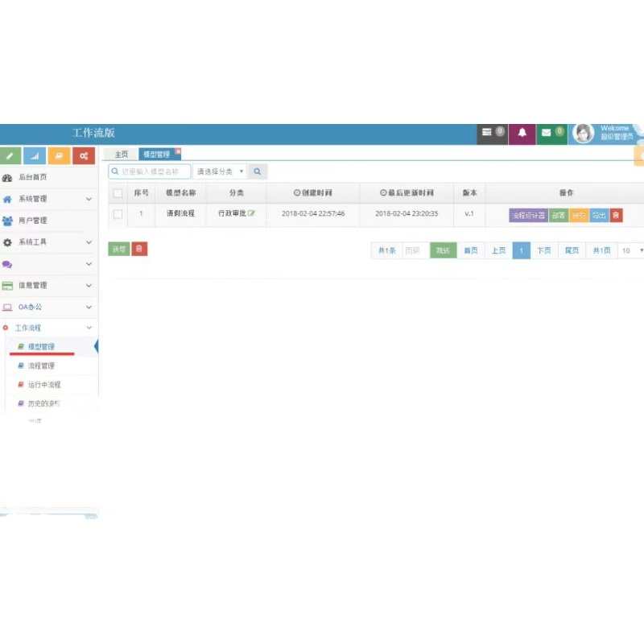Image resolution: width=644 pixels, height=644 pixels.
Task: Switch to the 主页 tab
Action: pyautogui.click(x=122, y=155)
